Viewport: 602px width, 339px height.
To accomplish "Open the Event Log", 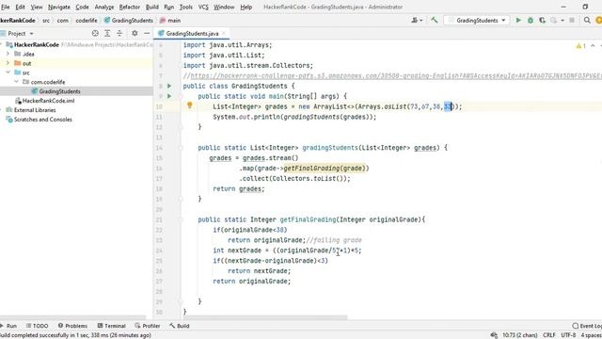I will tap(587, 326).
